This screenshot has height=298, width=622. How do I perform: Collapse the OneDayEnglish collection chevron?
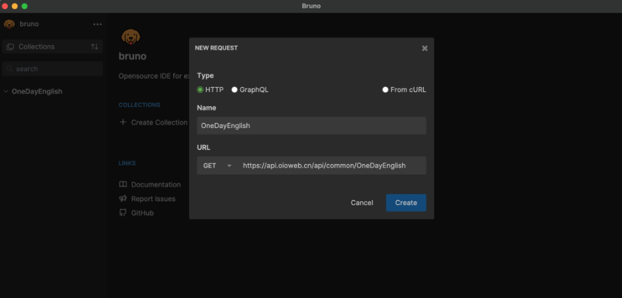coord(5,91)
